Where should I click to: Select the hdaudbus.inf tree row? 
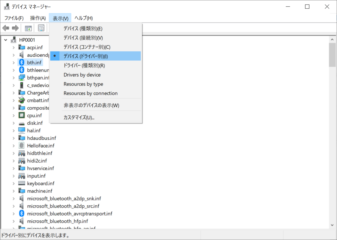click(x=42, y=138)
